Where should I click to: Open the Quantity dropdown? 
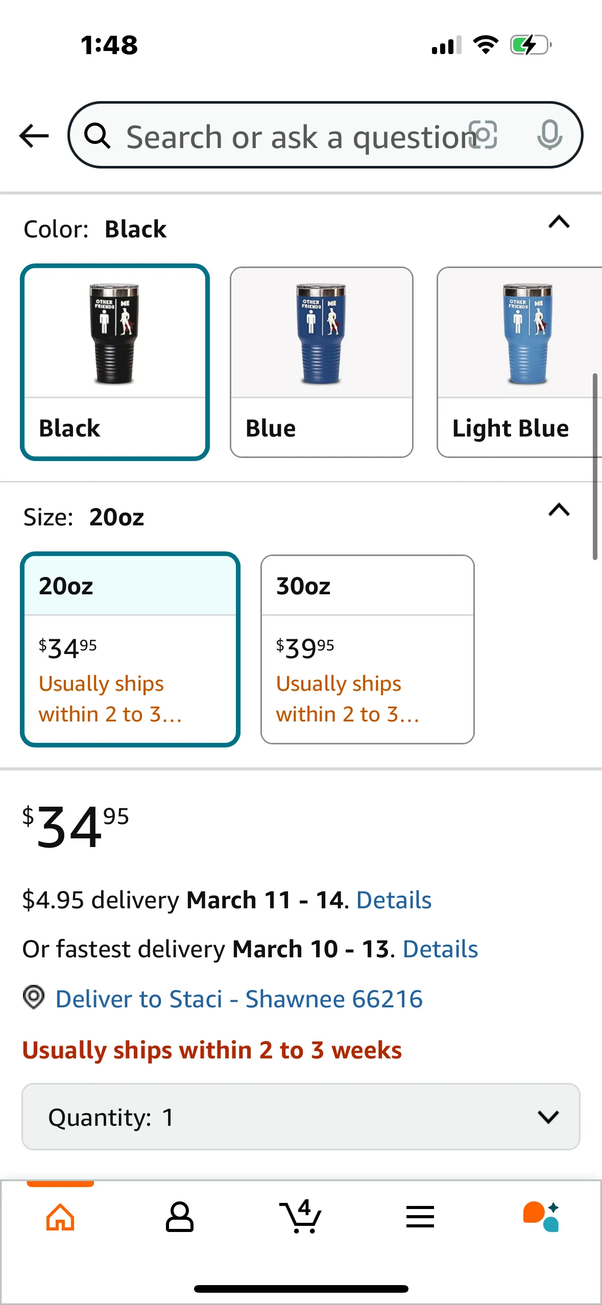click(x=301, y=1117)
